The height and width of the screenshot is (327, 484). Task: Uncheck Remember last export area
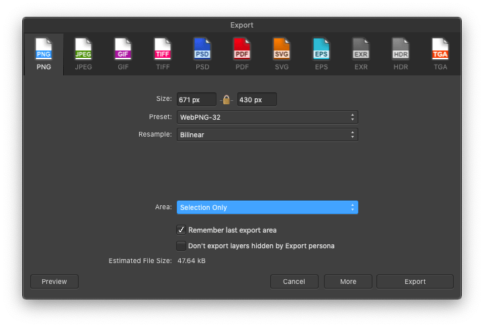pyautogui.click(x=181, y=230)
